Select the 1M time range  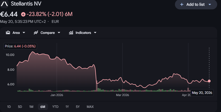[31, 107]
